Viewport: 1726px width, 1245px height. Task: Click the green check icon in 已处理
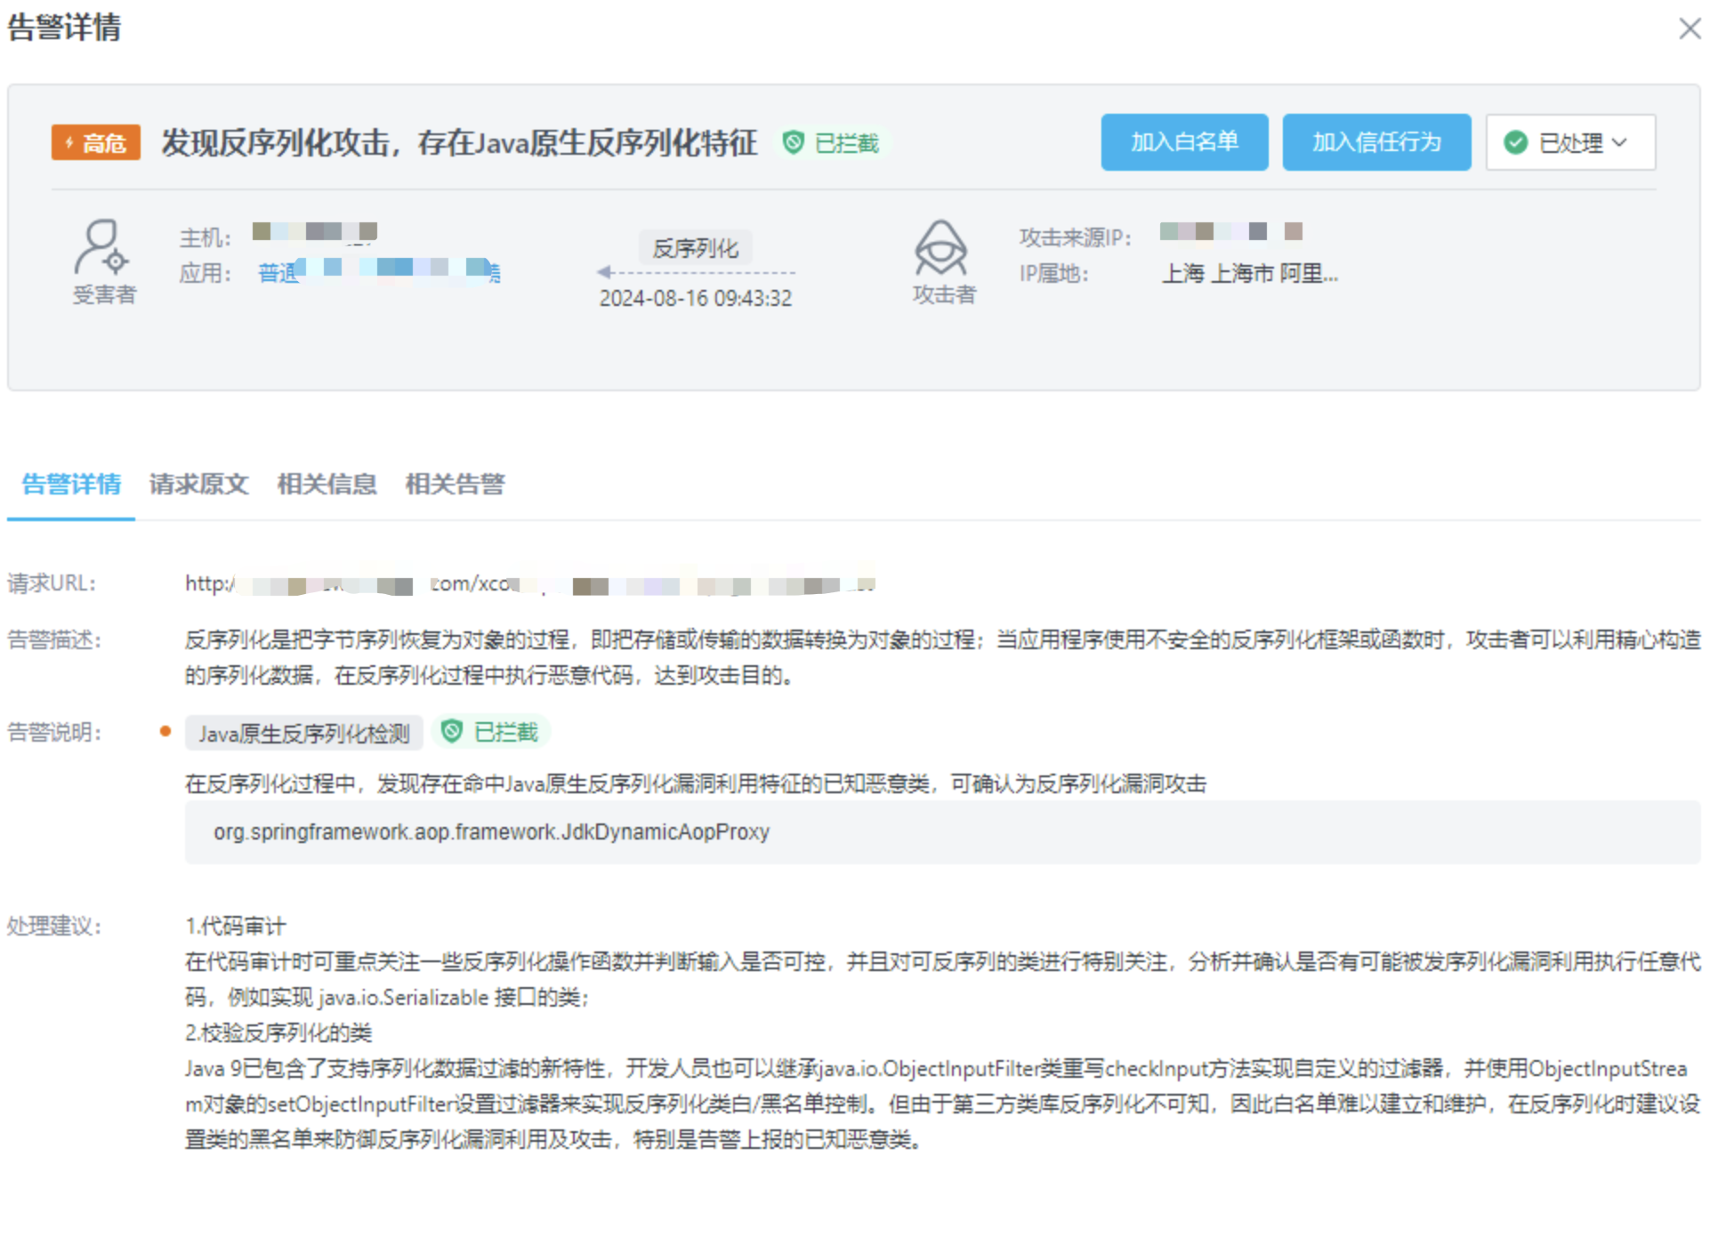1516,142
